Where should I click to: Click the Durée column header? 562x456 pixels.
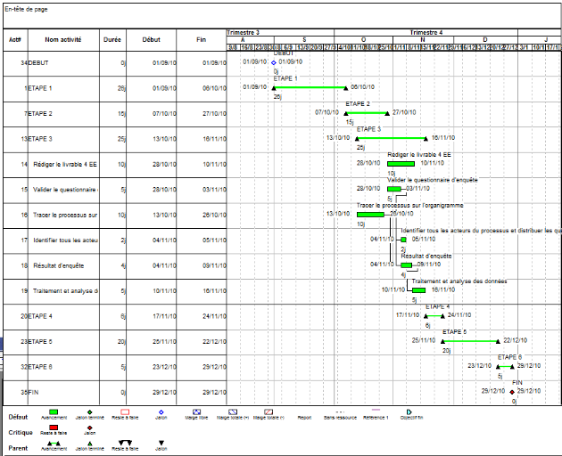[x=112, y=40]
